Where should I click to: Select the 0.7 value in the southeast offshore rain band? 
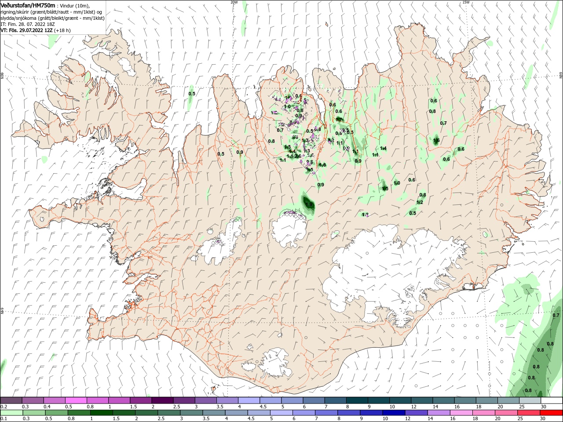[x=556, y=315]
